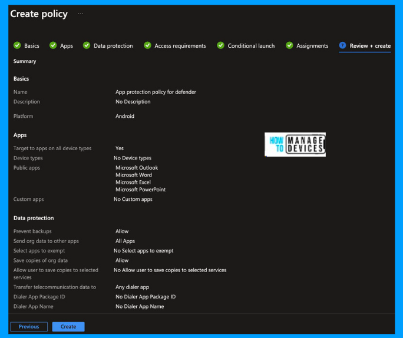Image resolution: width=403 pixels, height=338 pixels.
Task: Click 'Microsoft Word' in Public apps
Action: click(x=134, y=175)
